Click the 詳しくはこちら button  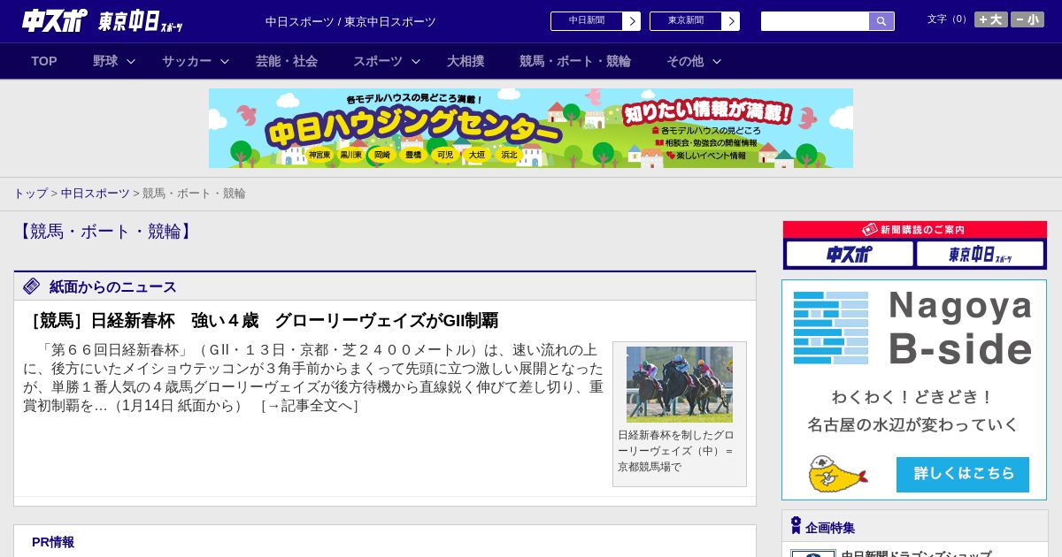pyautogui.click(x=963, y=475)
